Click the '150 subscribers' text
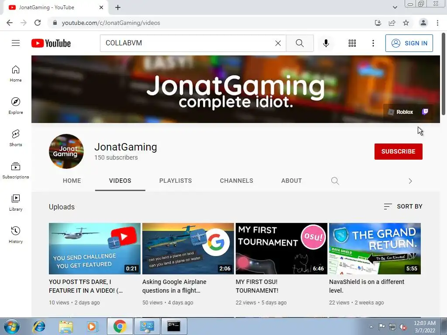The height and width of the screenshot is (335, 447). [x=116, y=157]
